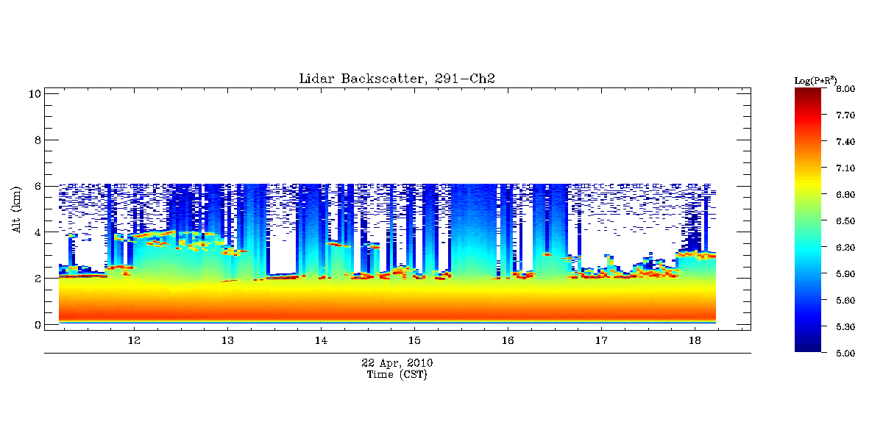Click the x-axis tick label '12'
883x441 pixels.
coord(134,340)
